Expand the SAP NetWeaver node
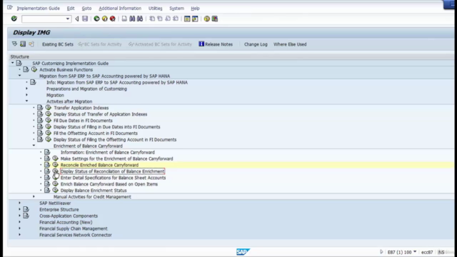The height and width of the screenshot is (257, 457). 19,203
